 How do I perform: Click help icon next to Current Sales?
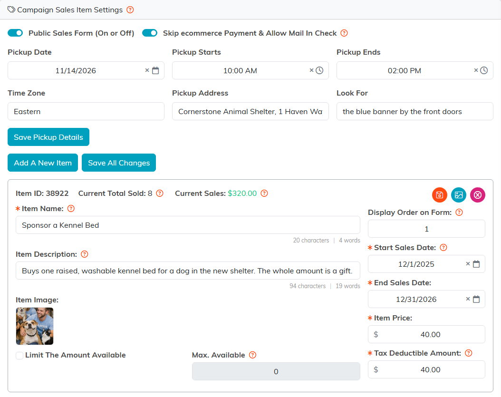264,194
